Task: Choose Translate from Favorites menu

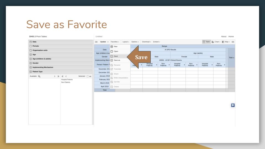Action: pos(120,69)
